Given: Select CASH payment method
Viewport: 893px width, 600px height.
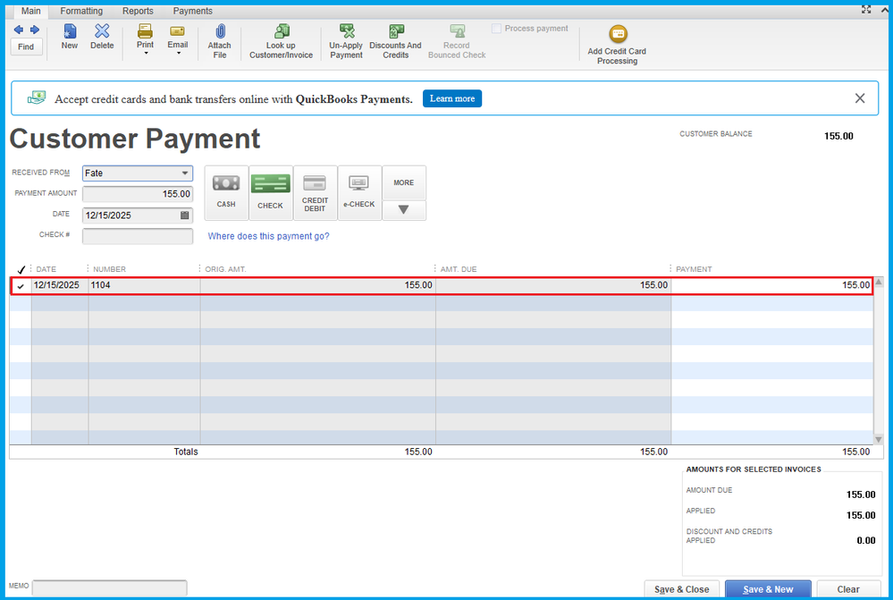Looking at the screenshot, I should (226, 192).
